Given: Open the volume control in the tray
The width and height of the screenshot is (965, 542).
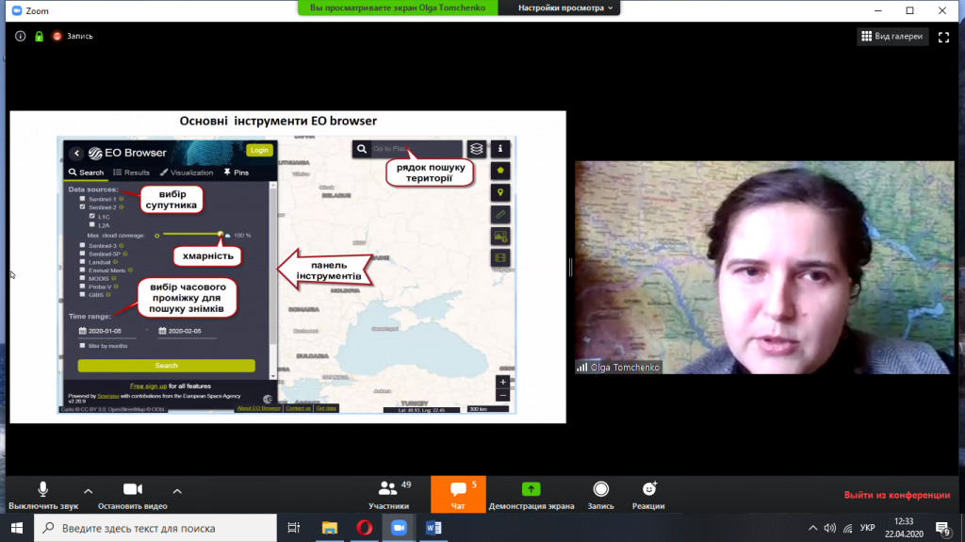Looking at the screenshot, I should pyautogui.click(x=830, y=528).
